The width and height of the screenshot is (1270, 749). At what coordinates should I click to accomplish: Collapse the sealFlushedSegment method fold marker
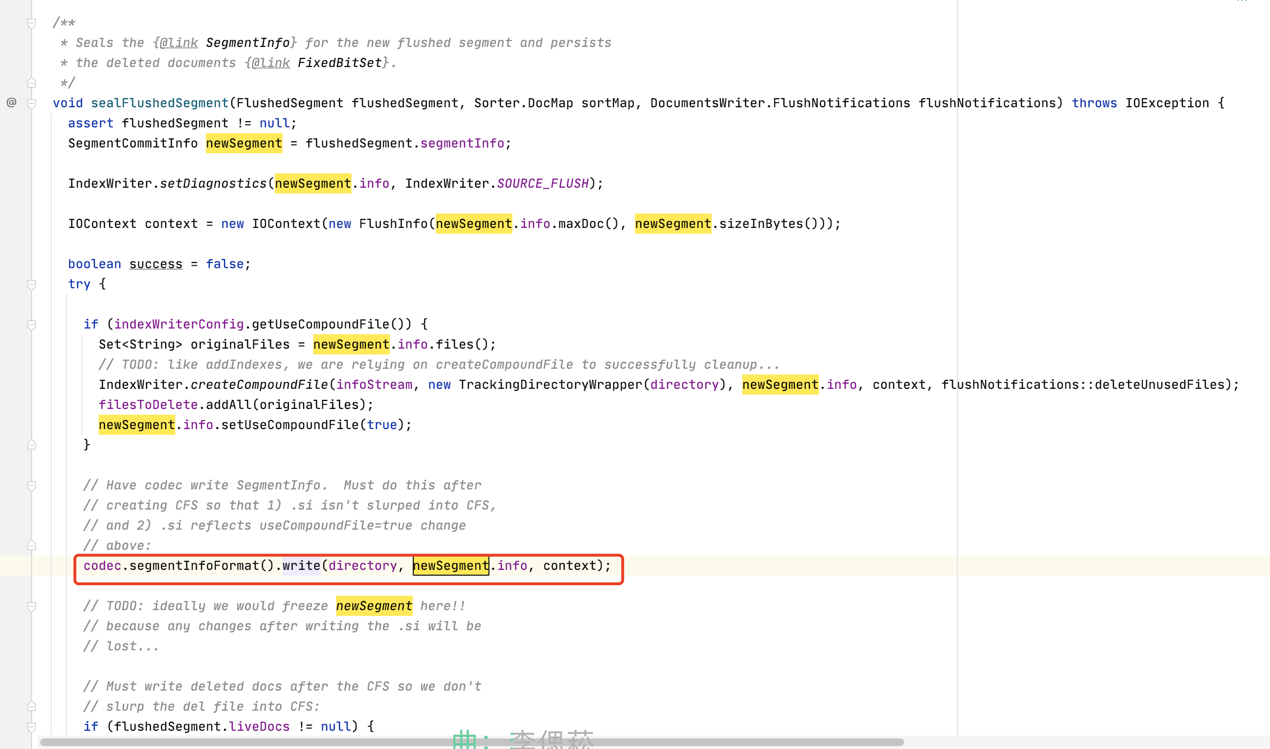[x=31, y=103]
